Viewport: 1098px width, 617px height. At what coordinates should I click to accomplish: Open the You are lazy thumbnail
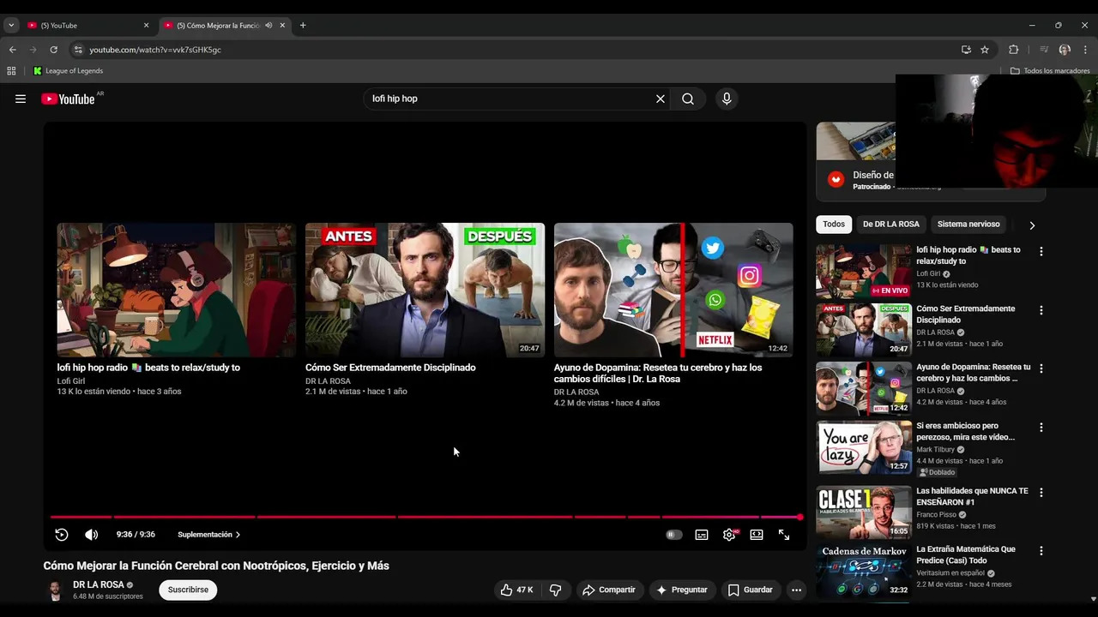[x=864, y=447]
